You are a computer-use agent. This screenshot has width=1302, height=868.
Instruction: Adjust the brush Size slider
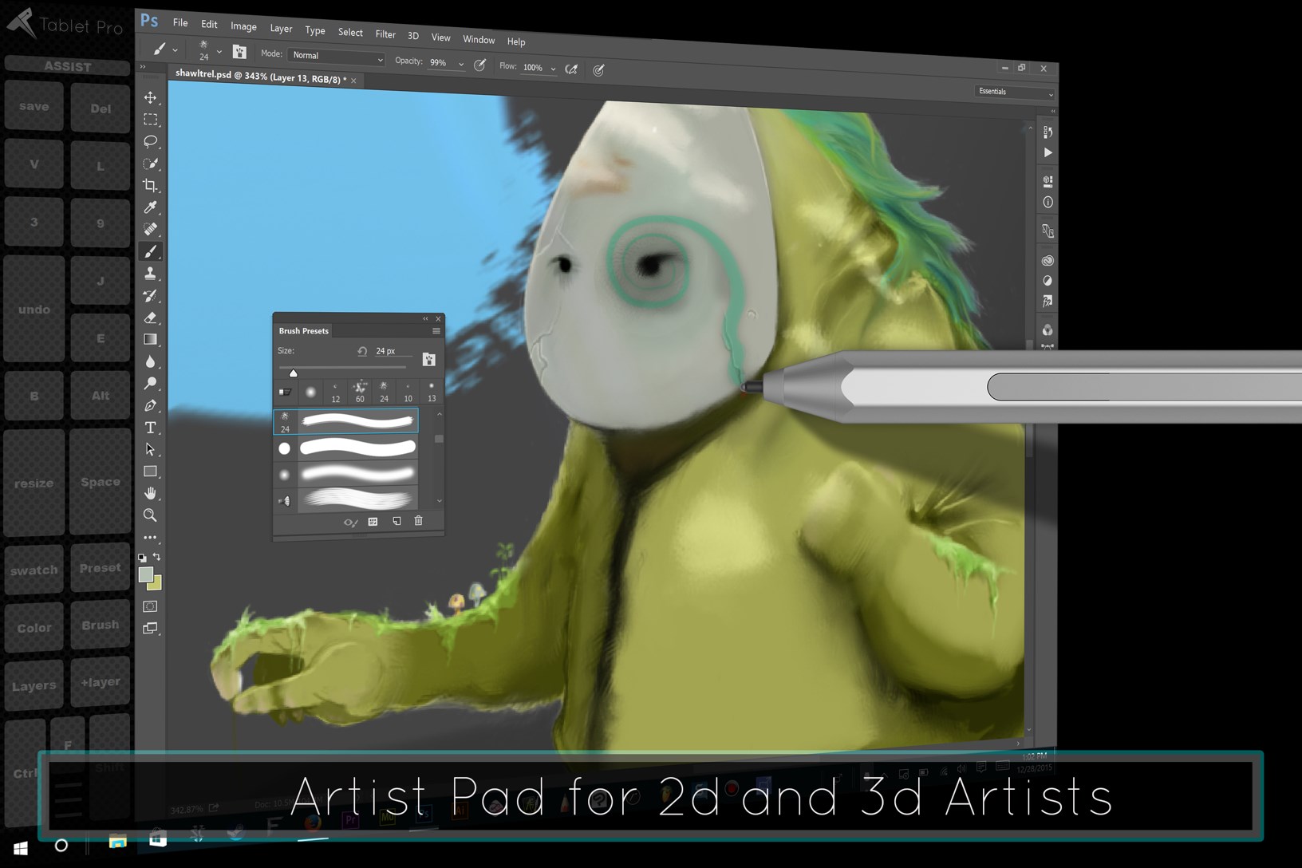(x=294, y=372)
